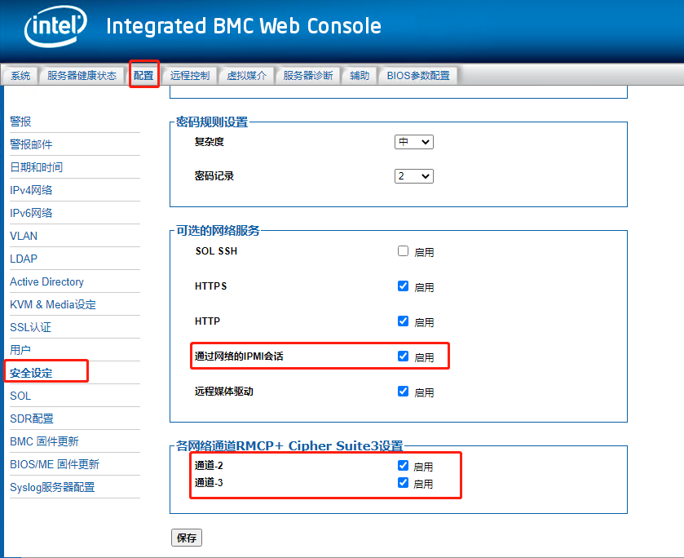Uncheck 远程媒体驱动 启用 checkbox
Screen dimensions: 684x558
[403, 392]
